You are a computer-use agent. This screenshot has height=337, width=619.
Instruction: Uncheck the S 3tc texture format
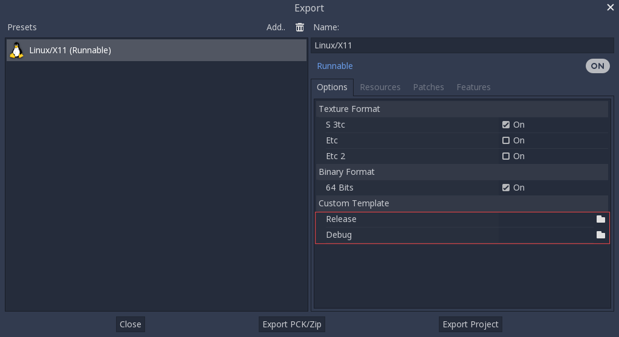[506, 125]
